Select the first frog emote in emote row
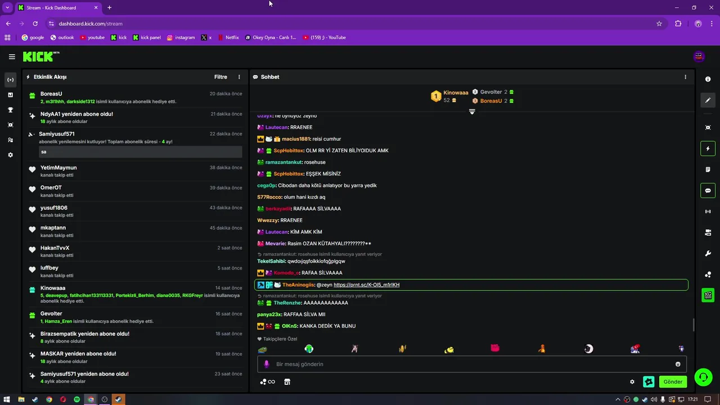 (263, 349)
